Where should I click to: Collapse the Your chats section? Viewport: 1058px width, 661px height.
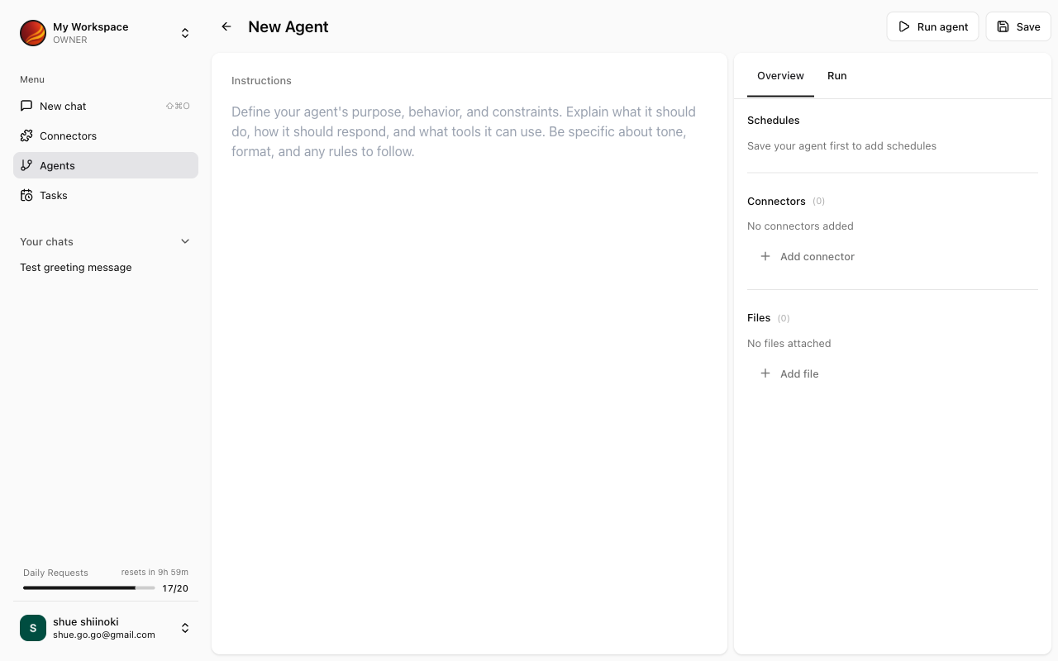pyautogui.click(x=185, y=240)
